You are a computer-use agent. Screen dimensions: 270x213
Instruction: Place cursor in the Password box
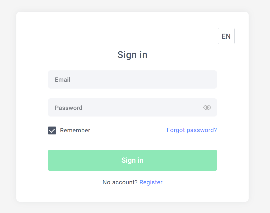click(x=124, y=108)
